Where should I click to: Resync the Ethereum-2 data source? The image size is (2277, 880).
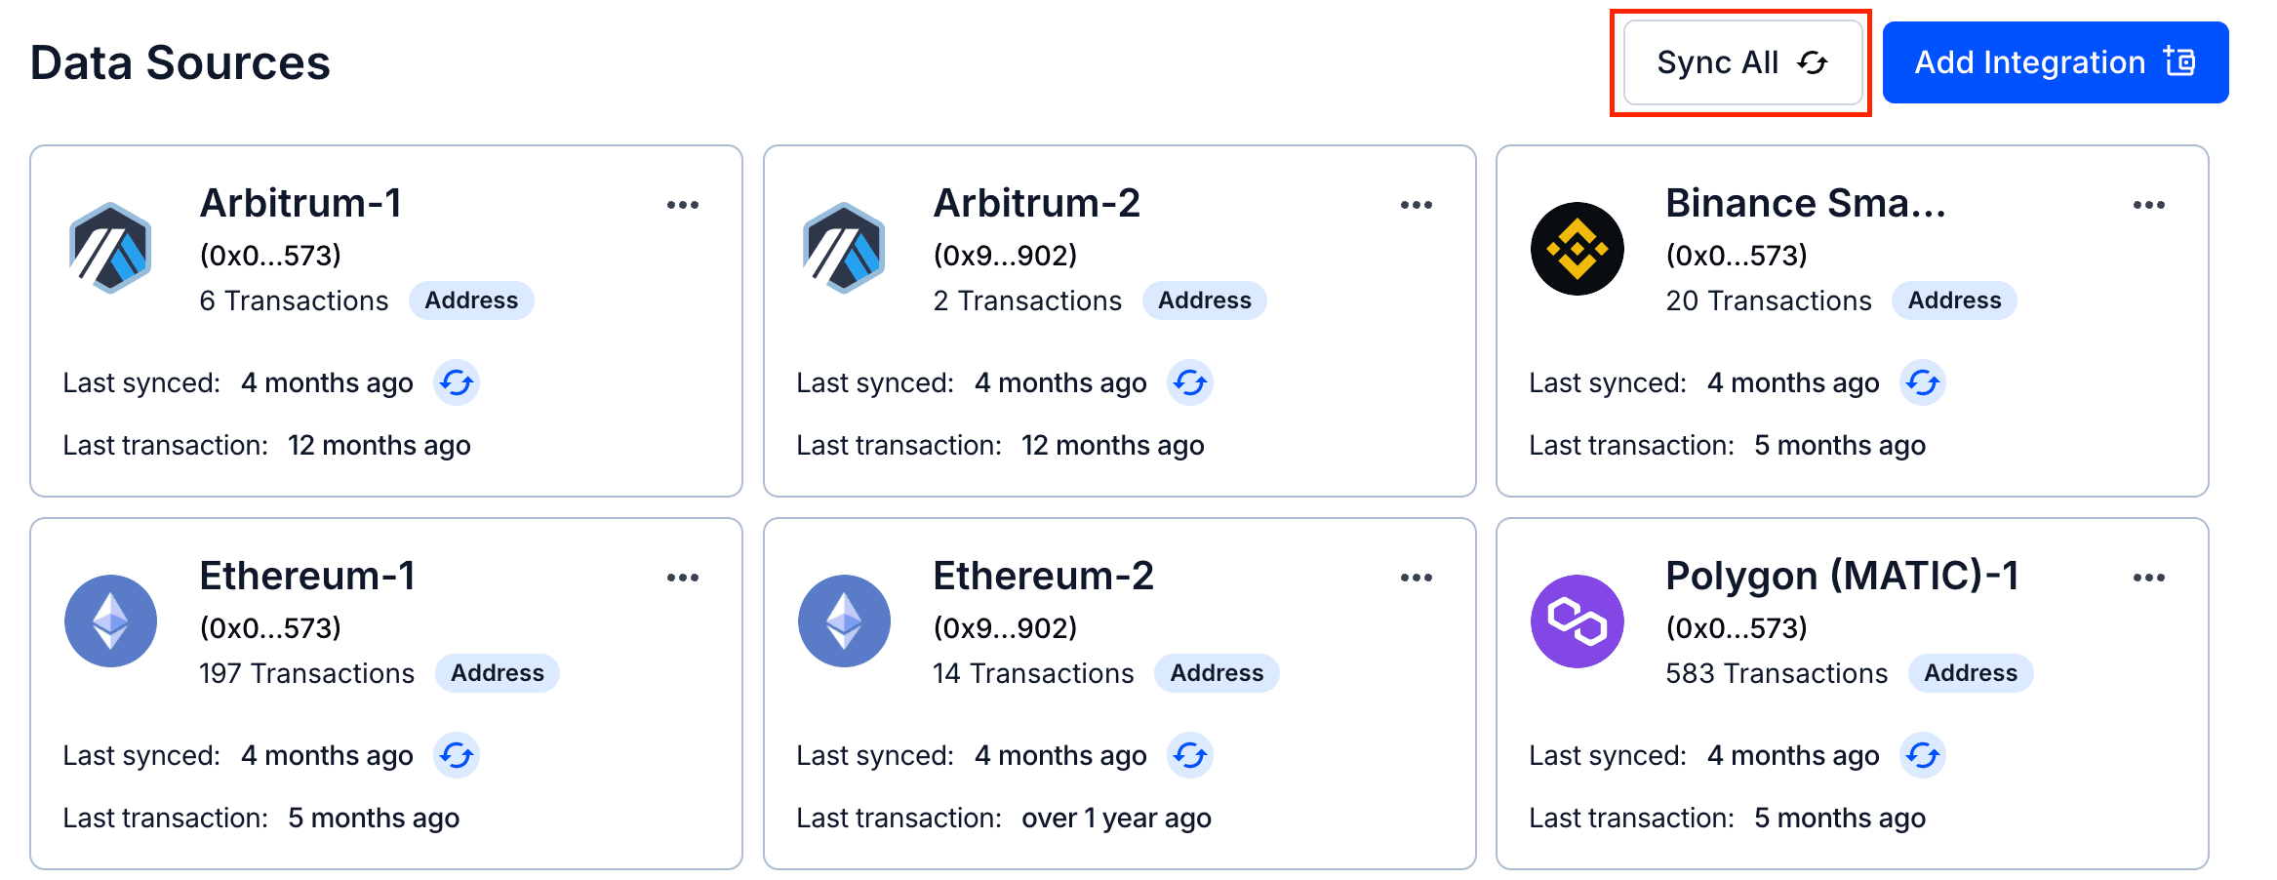pos(1190,755)
